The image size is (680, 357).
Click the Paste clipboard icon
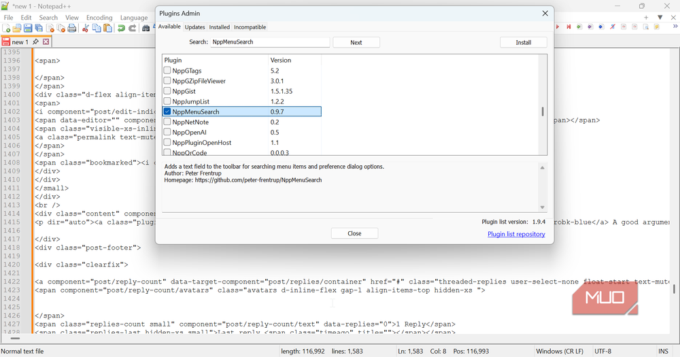[x=107, y=28]
